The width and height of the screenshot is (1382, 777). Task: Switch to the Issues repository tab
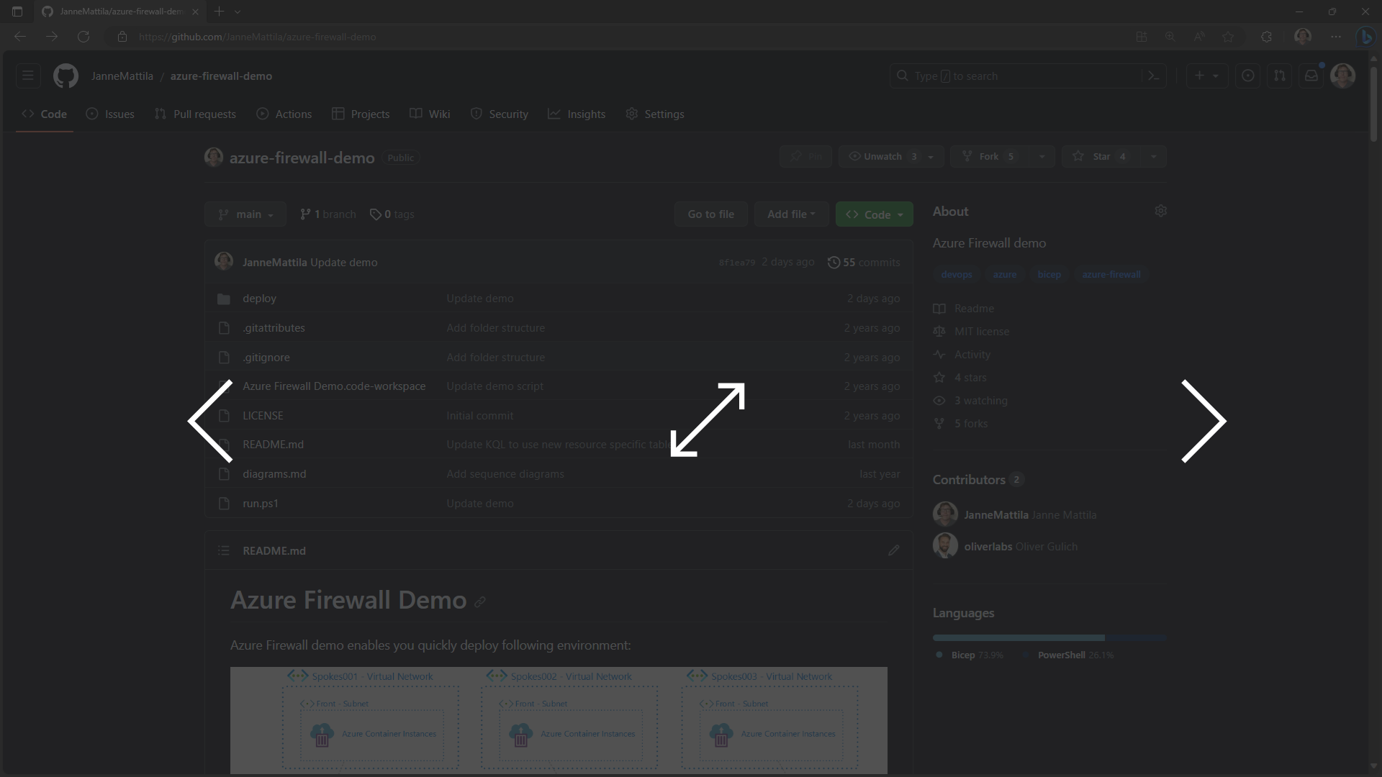click(x=110, y=114)
